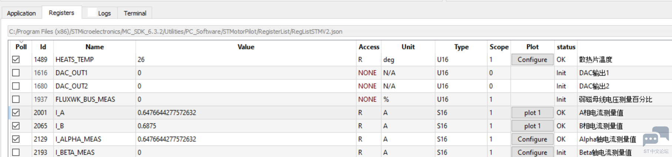The image size is (672, 157).
Task: Select the DAC_OUT1 value cell
Action: 246,73
